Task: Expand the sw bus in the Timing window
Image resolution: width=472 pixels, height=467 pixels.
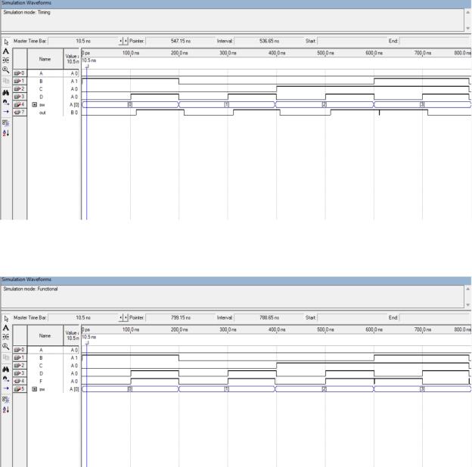Action: pos(34,104)
